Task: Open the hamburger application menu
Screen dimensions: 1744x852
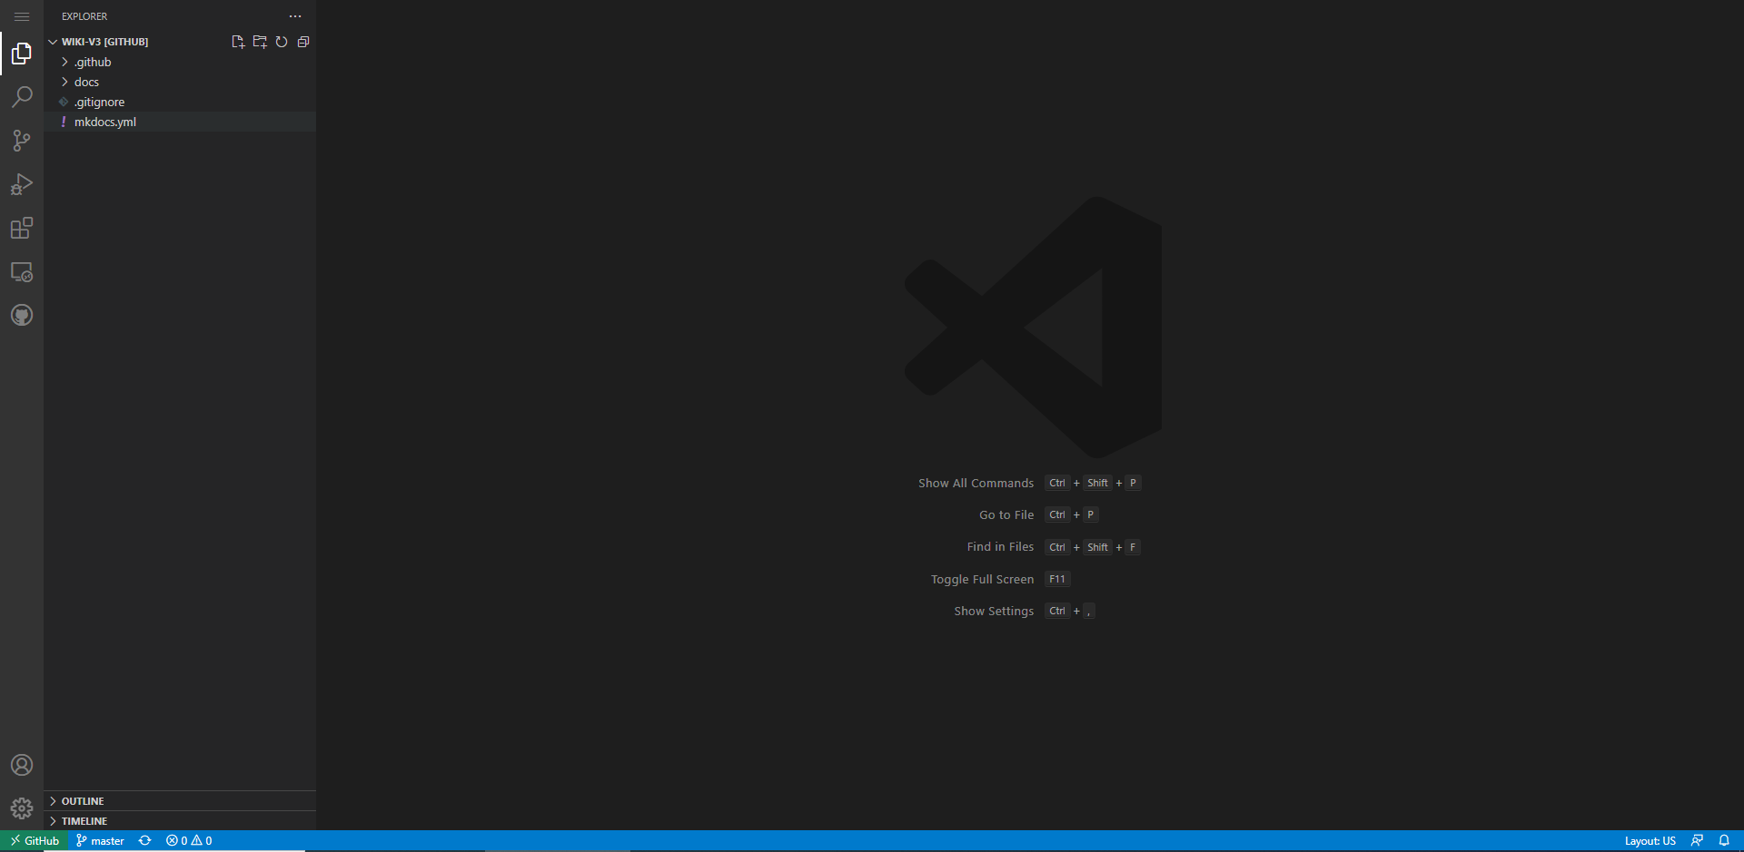Action: [x=22, y=16]
